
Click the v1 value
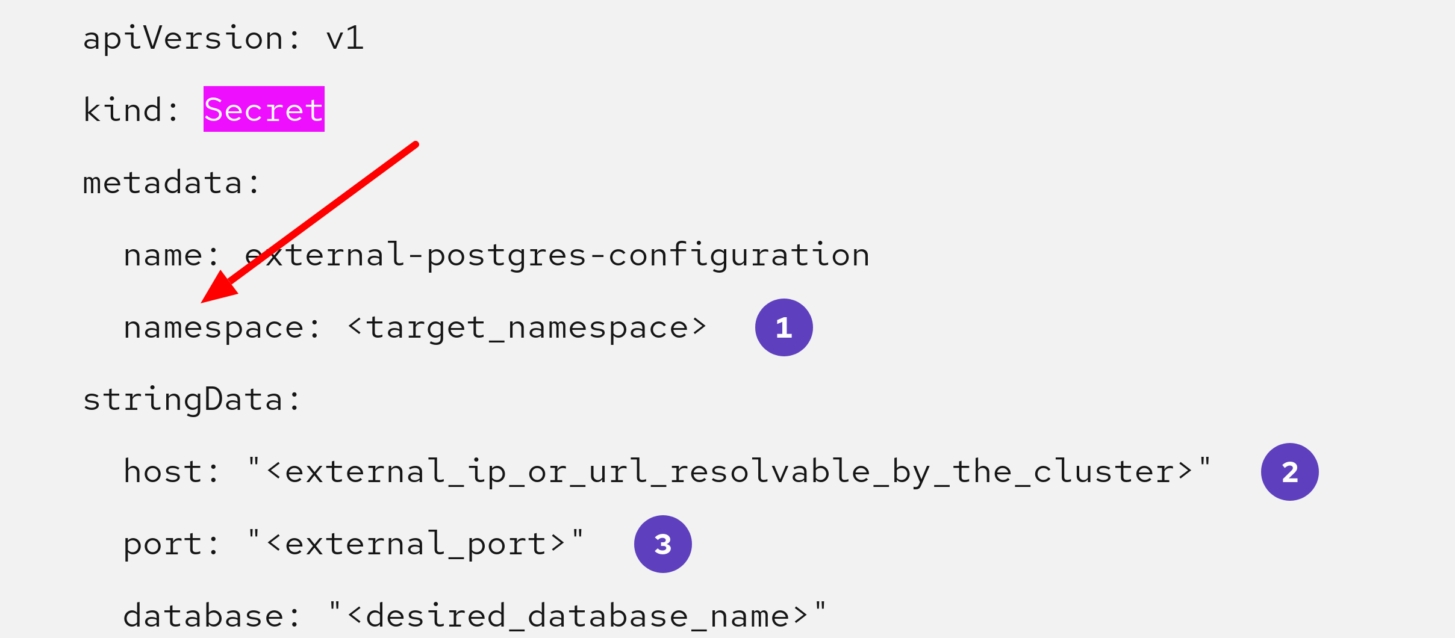click(344, 39)
